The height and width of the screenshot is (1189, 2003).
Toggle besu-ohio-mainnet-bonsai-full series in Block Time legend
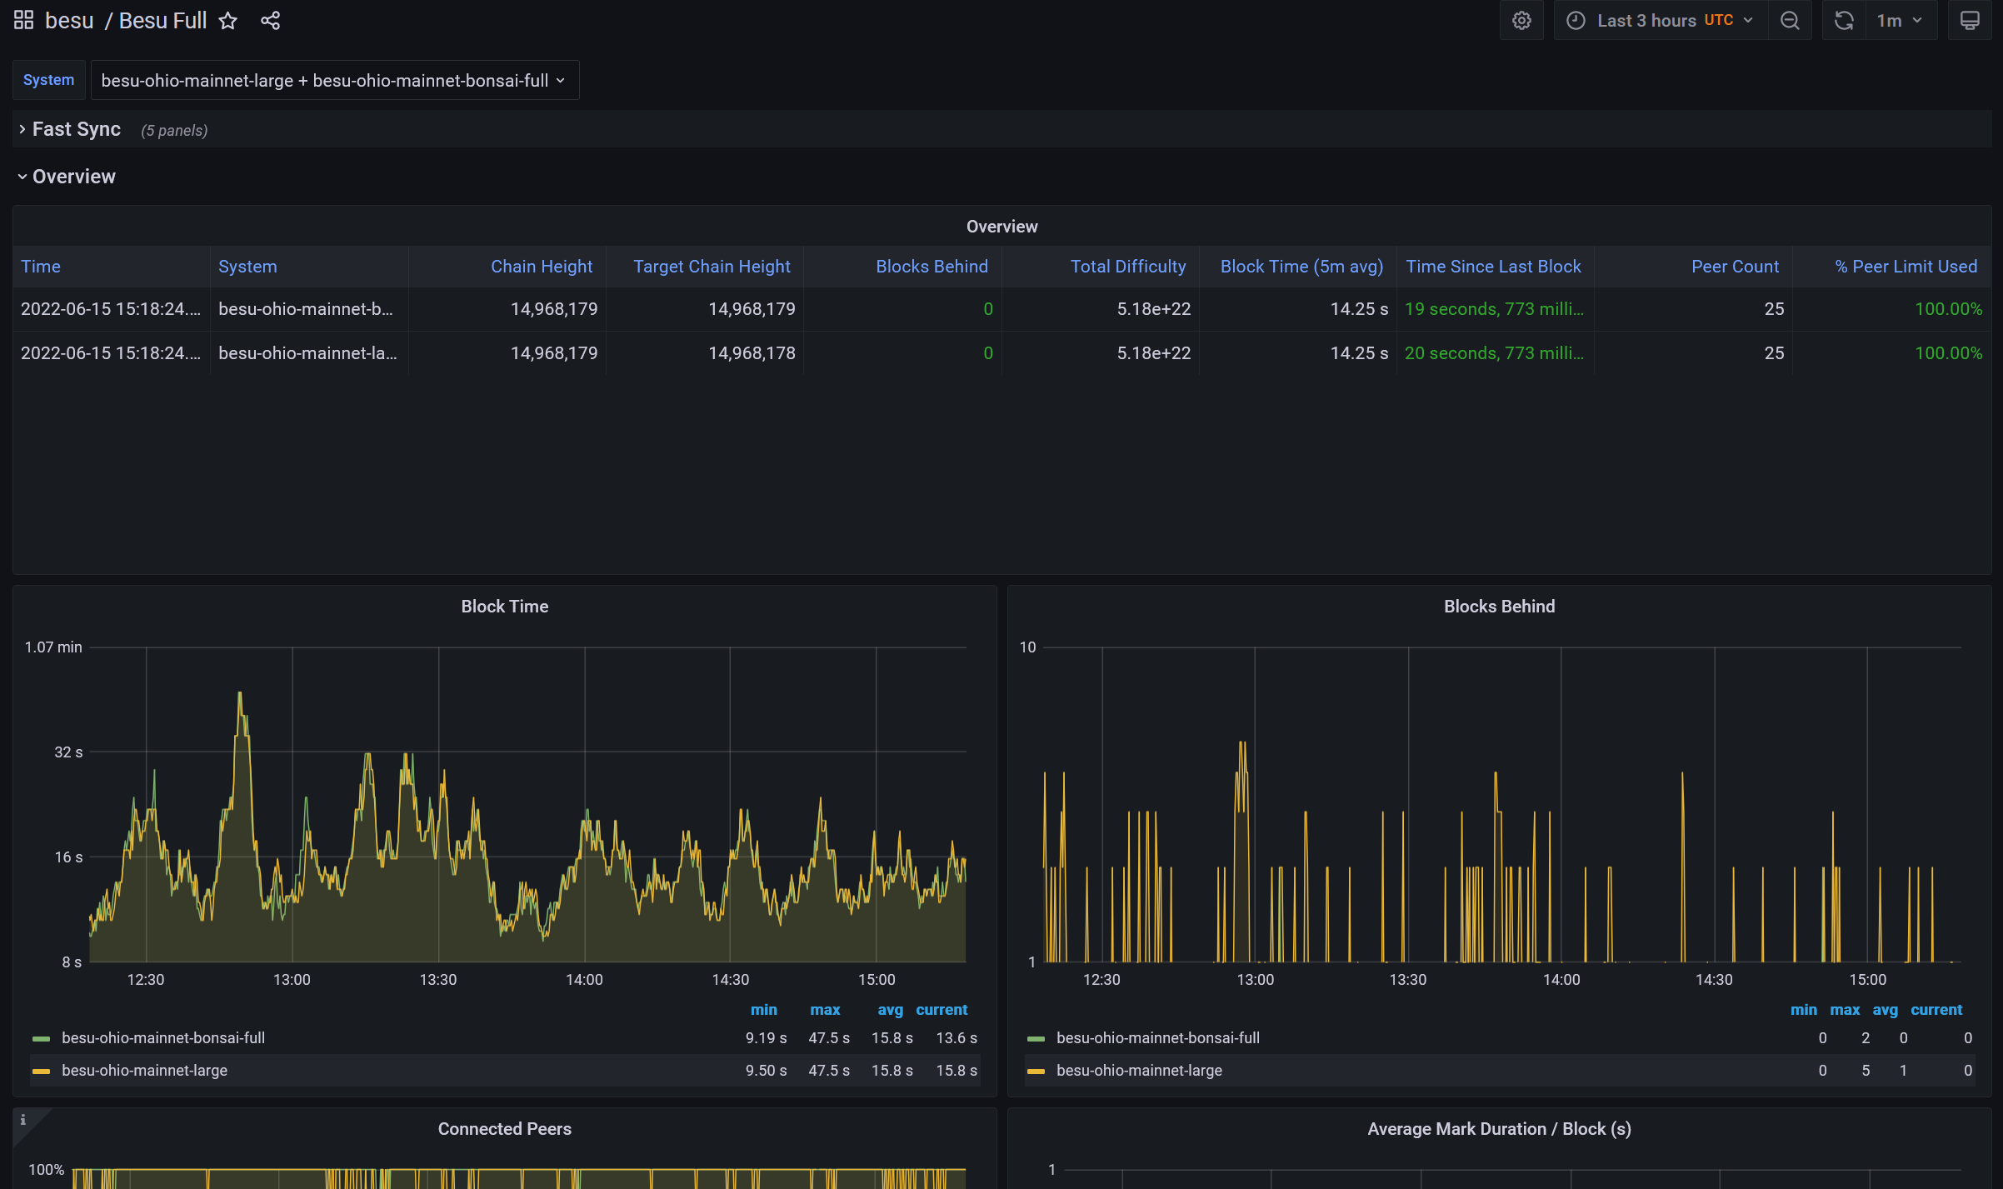[x=163, y=1038]
